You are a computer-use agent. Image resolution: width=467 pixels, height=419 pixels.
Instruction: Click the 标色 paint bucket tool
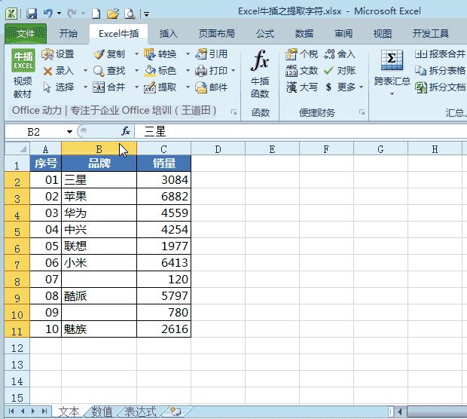[x=160, y=71]
